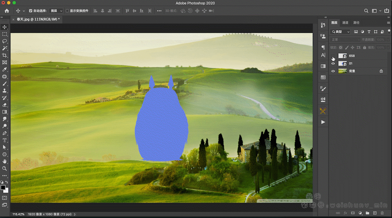Click the link layers icon

[x=338, y=213]
